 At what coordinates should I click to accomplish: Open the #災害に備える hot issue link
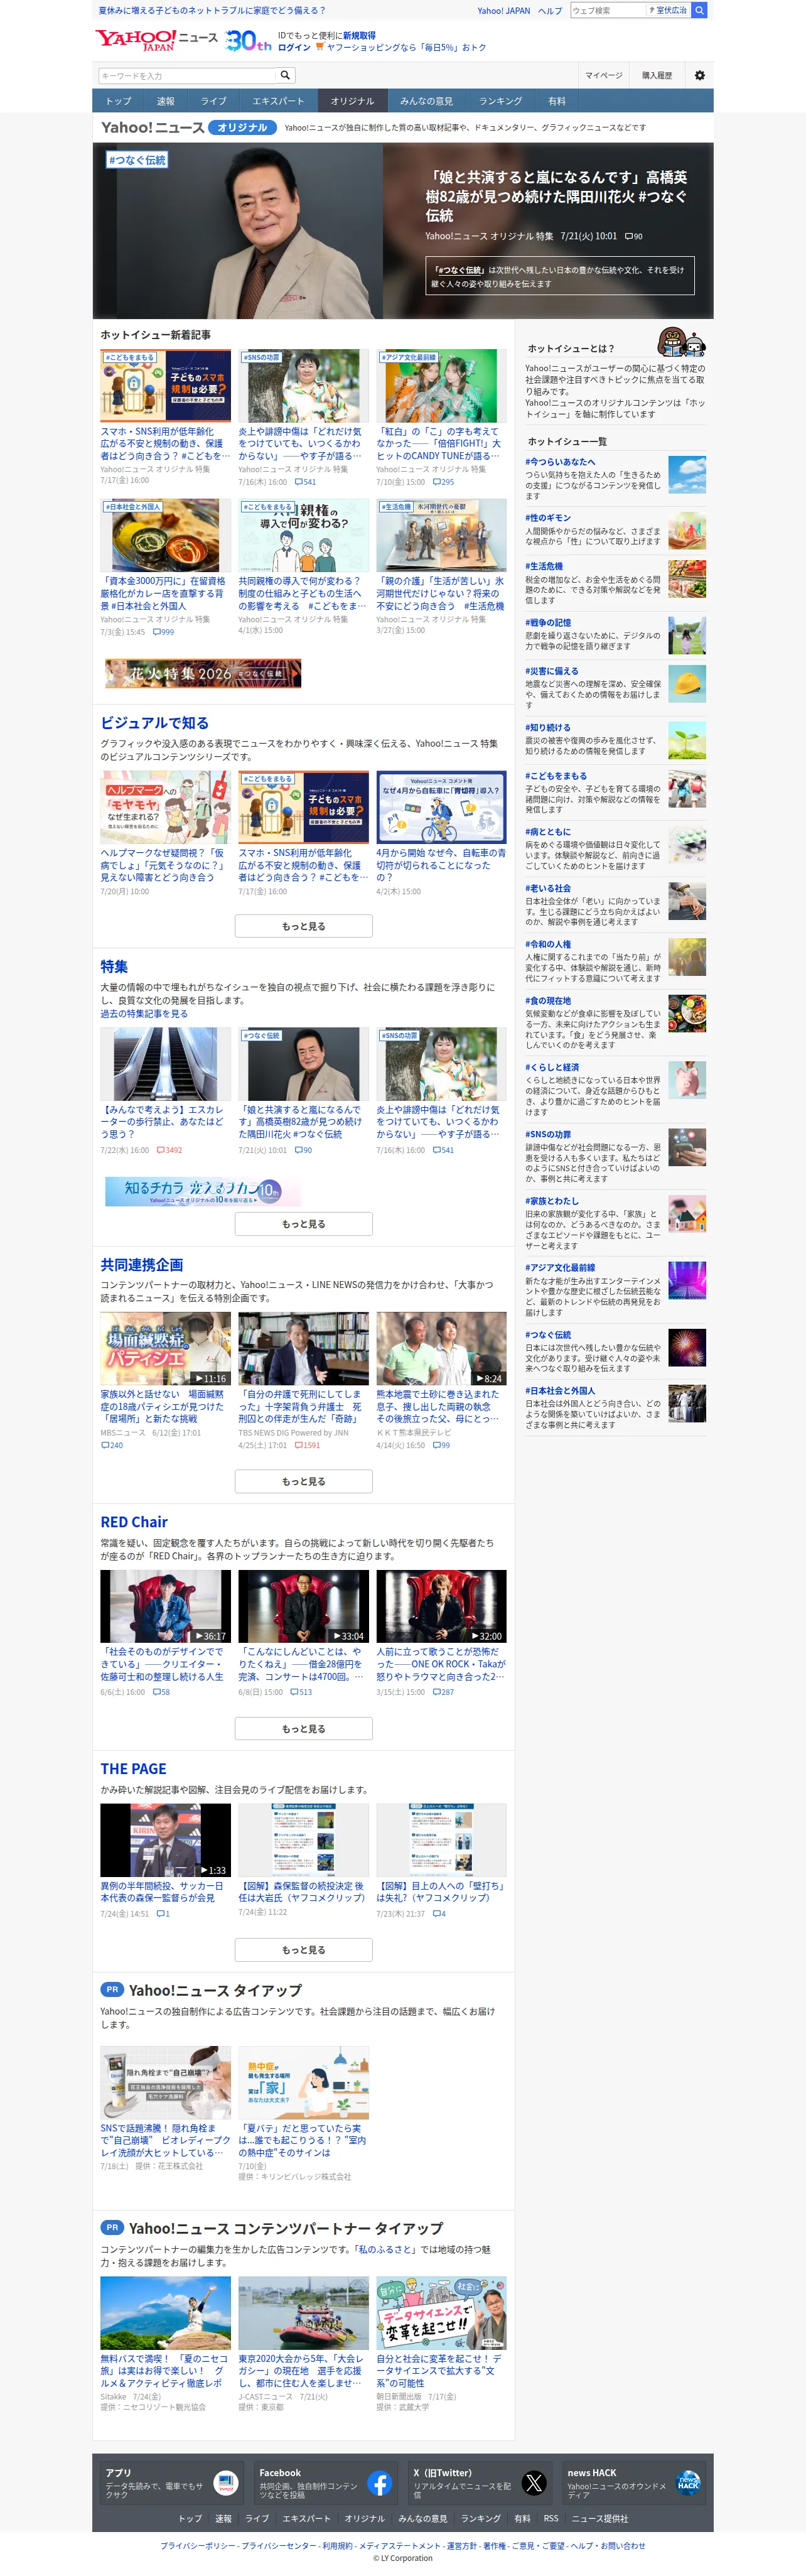point(552,671)
